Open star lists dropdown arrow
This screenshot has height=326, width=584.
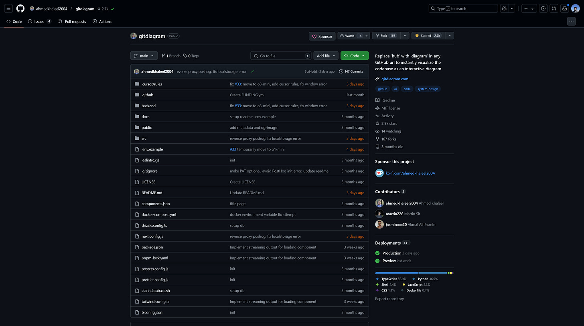(449, 36)
